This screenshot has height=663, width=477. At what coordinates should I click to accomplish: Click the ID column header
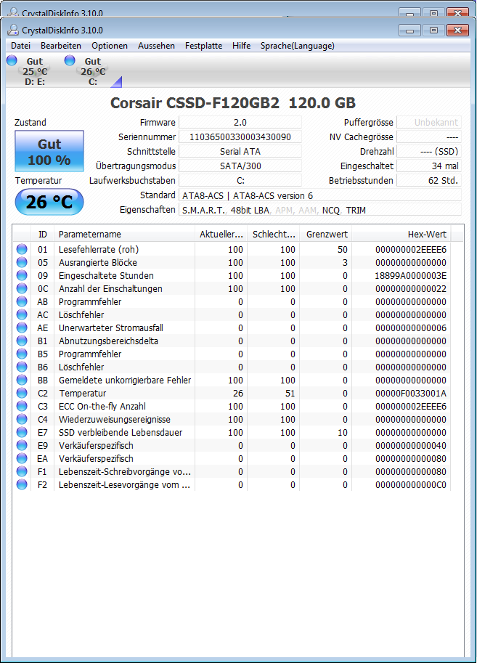(42, 234)
